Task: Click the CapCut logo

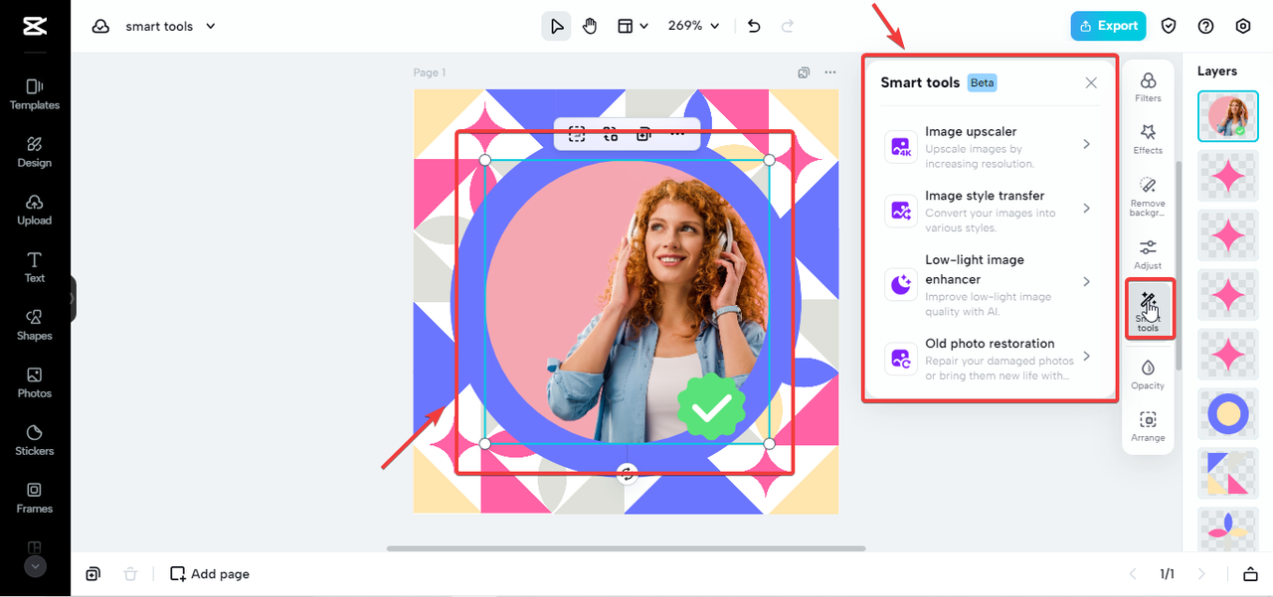Action: pos(35,27)
